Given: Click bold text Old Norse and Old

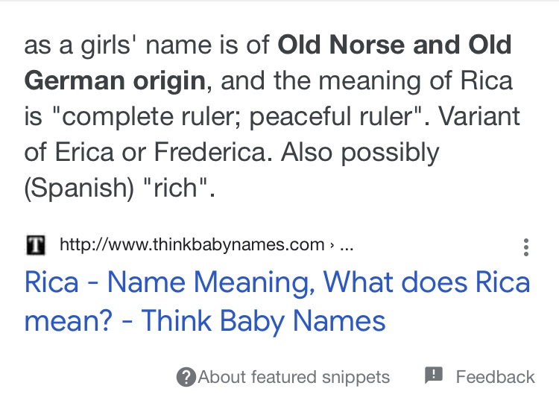Looking at the screenshot, I should (x=394, y=45).
